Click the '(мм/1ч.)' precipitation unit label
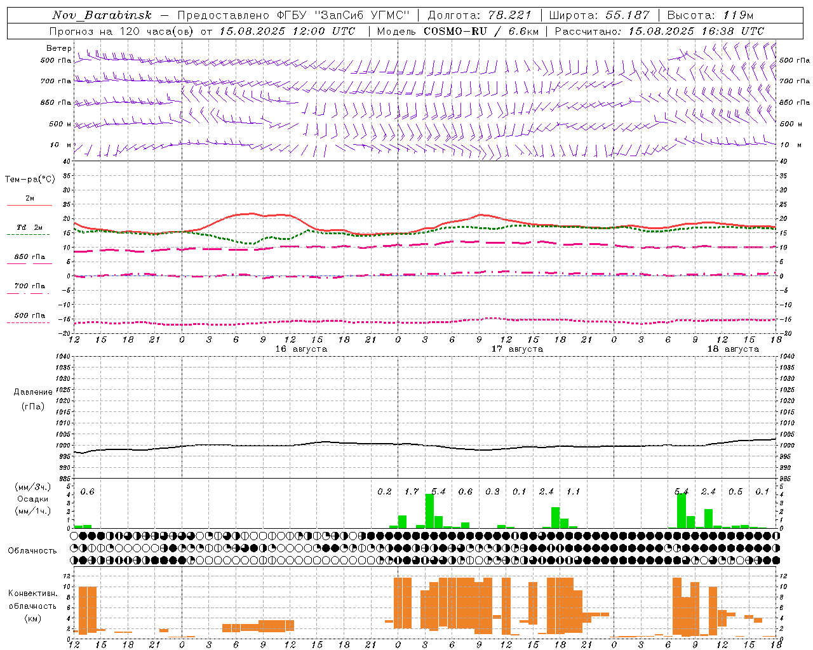 pos(32,511)
